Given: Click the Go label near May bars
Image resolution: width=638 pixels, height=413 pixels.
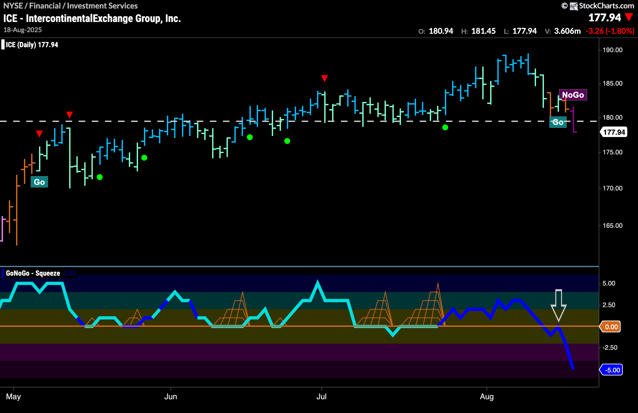Looking at the screenshot, I should pyautogui.click(x=39, y=182).
